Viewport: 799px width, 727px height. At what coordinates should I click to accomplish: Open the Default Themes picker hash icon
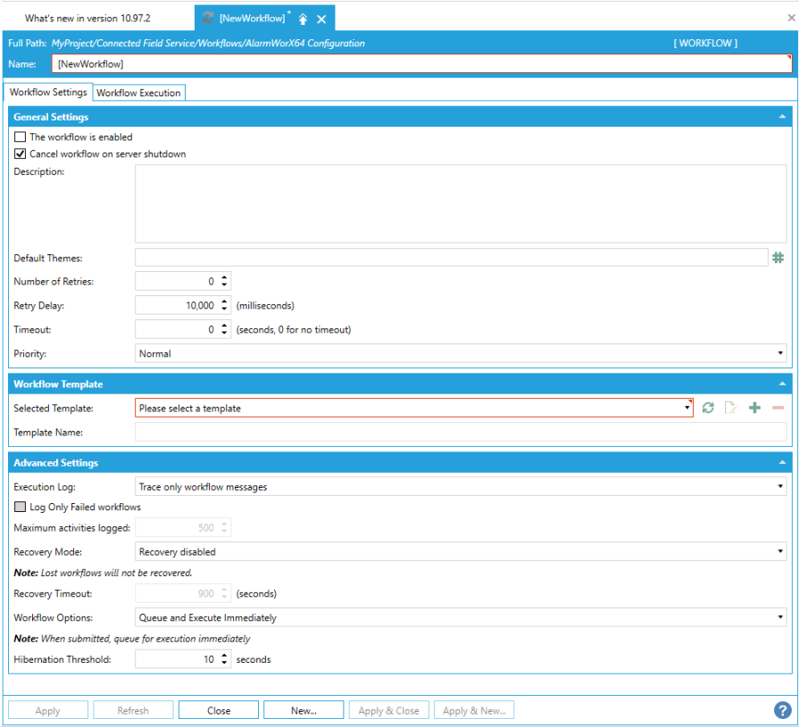pos(778,258)
